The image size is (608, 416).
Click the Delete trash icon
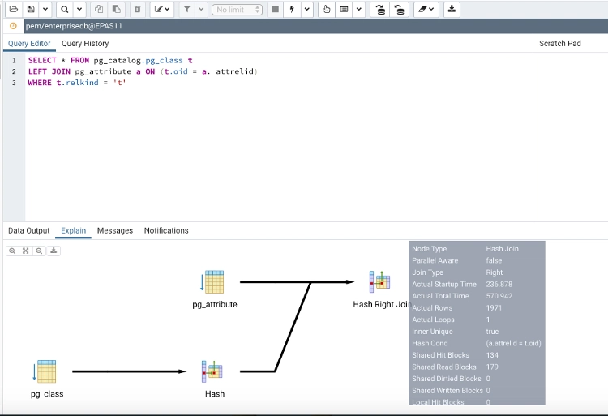[x=137, y=9]
